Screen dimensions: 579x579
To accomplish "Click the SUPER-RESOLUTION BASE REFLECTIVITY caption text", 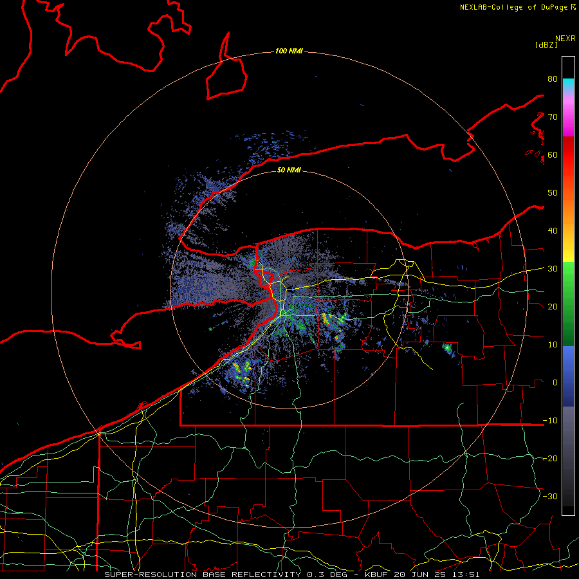I will (x=203, y=574).
